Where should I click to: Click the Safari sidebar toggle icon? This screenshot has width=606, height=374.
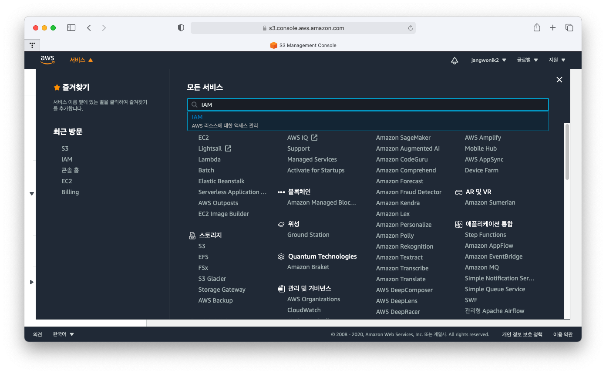tap(71, 28)
